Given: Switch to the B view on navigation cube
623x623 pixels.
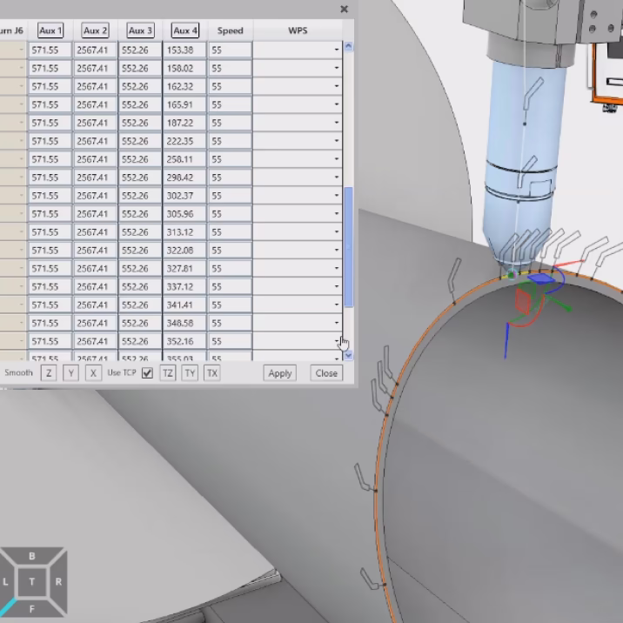Looking at the screenshot, I should coord(32,556).
